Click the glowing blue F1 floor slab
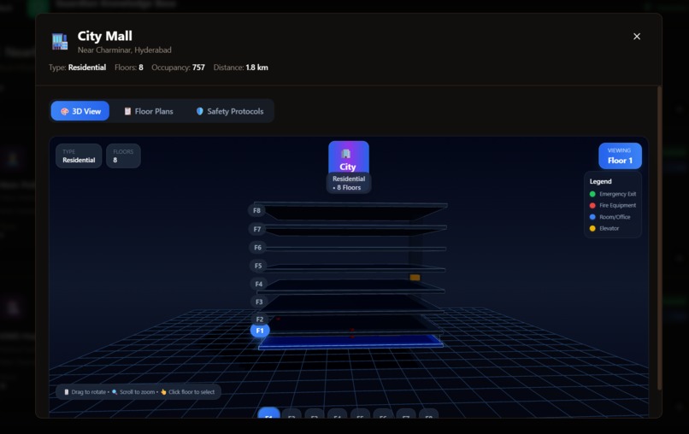The image size is (689, 434). tap(350, 342)
